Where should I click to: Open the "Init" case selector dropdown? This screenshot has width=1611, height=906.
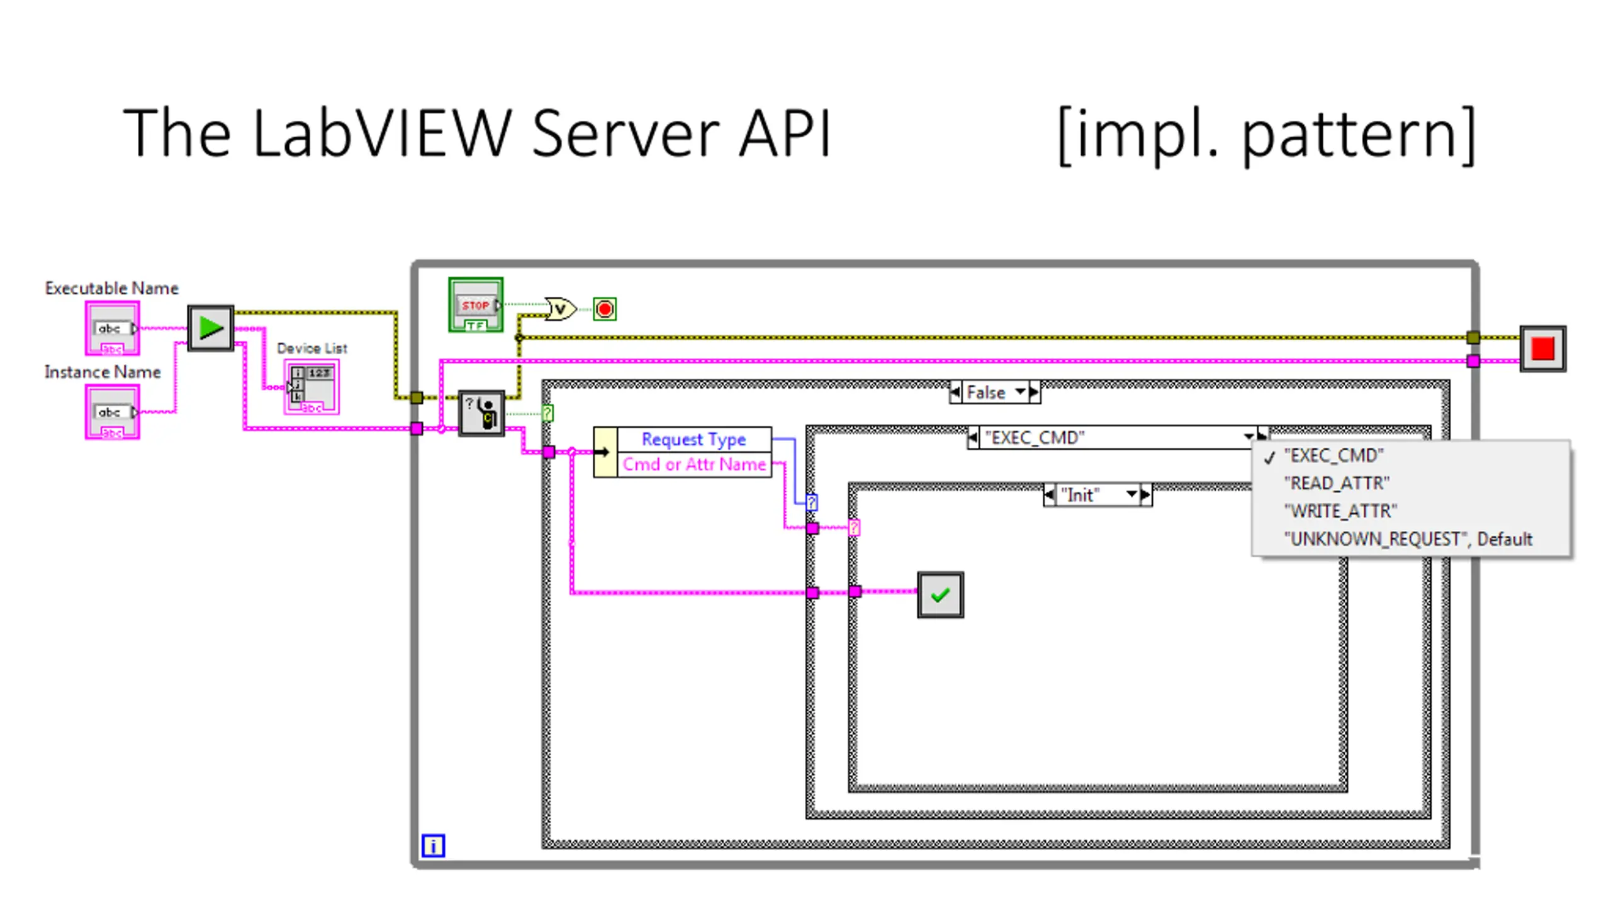click(1131, 495)
